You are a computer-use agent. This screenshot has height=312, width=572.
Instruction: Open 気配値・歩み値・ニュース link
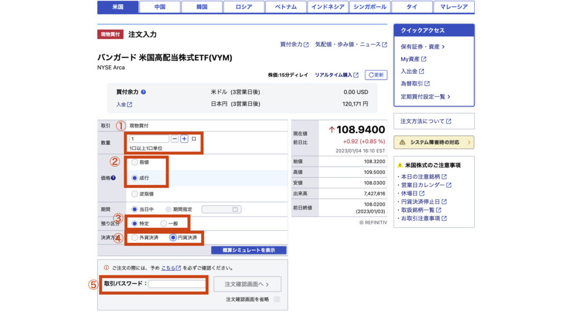tap(351, 45)
